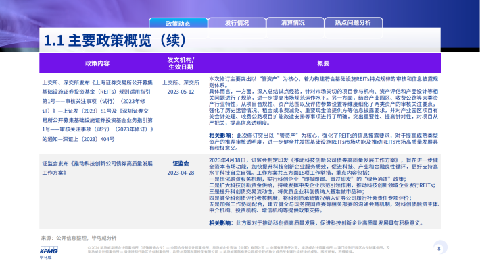Click the 发文机构/生效日期 column header
Viewport: 480px width, 269px height.
click(x=181, y=63)
